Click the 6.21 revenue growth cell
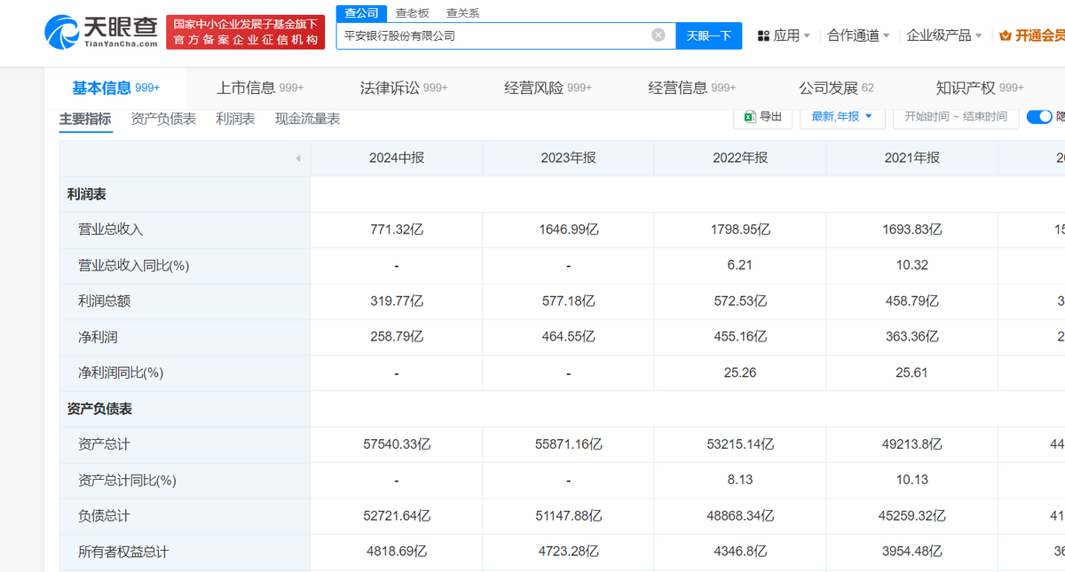Viewport: 1065px width, 572px height. pyautogui.click(x=740, y=265)
